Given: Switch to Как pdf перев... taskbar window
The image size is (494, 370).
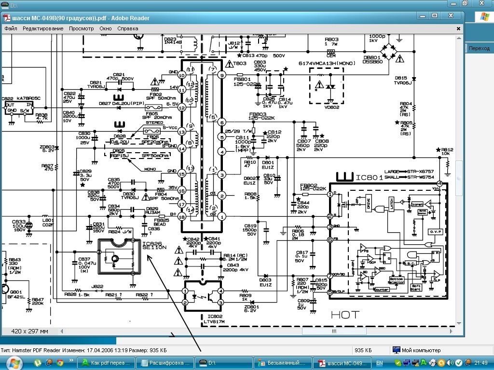Looking at the screenshot, I should click(x=106, y=363).
